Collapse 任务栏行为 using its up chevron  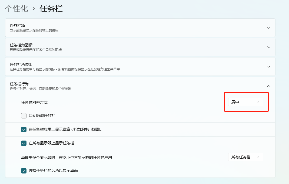point(268,86)
